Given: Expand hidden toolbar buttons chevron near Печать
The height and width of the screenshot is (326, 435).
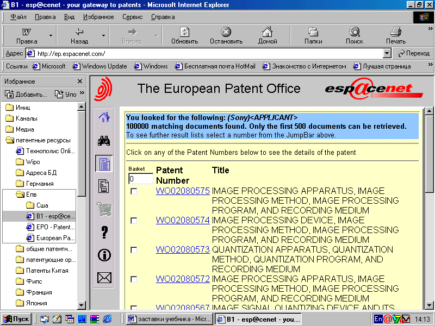Looking at the screenshot, I should (430, 29).
